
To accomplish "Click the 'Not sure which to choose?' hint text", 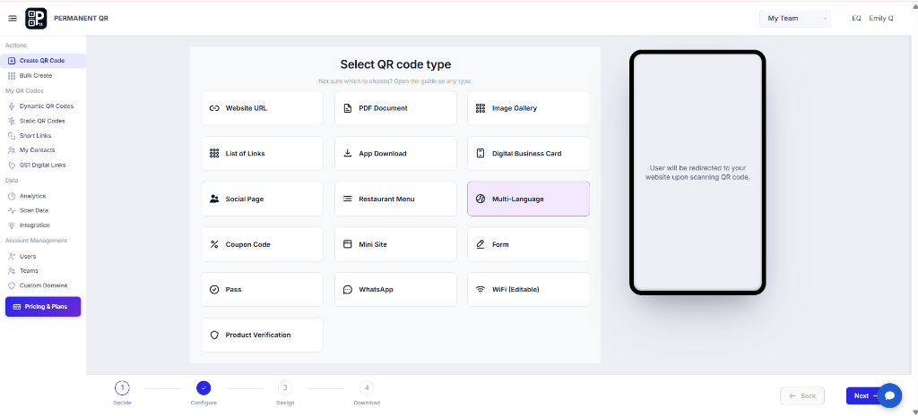I will [395, 81].
